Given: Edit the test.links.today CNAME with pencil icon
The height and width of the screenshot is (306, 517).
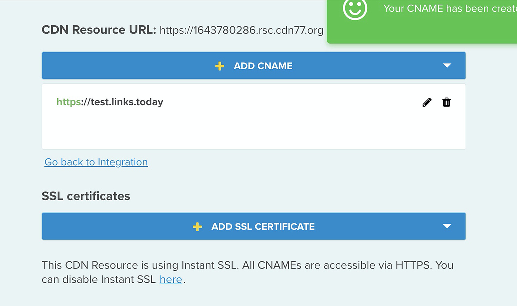Looking at the screenshot, I should point(427,102).
